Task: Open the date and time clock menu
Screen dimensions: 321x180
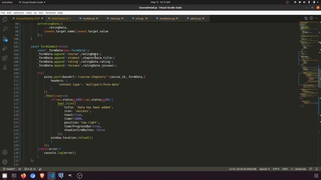Action: (160, 2)
